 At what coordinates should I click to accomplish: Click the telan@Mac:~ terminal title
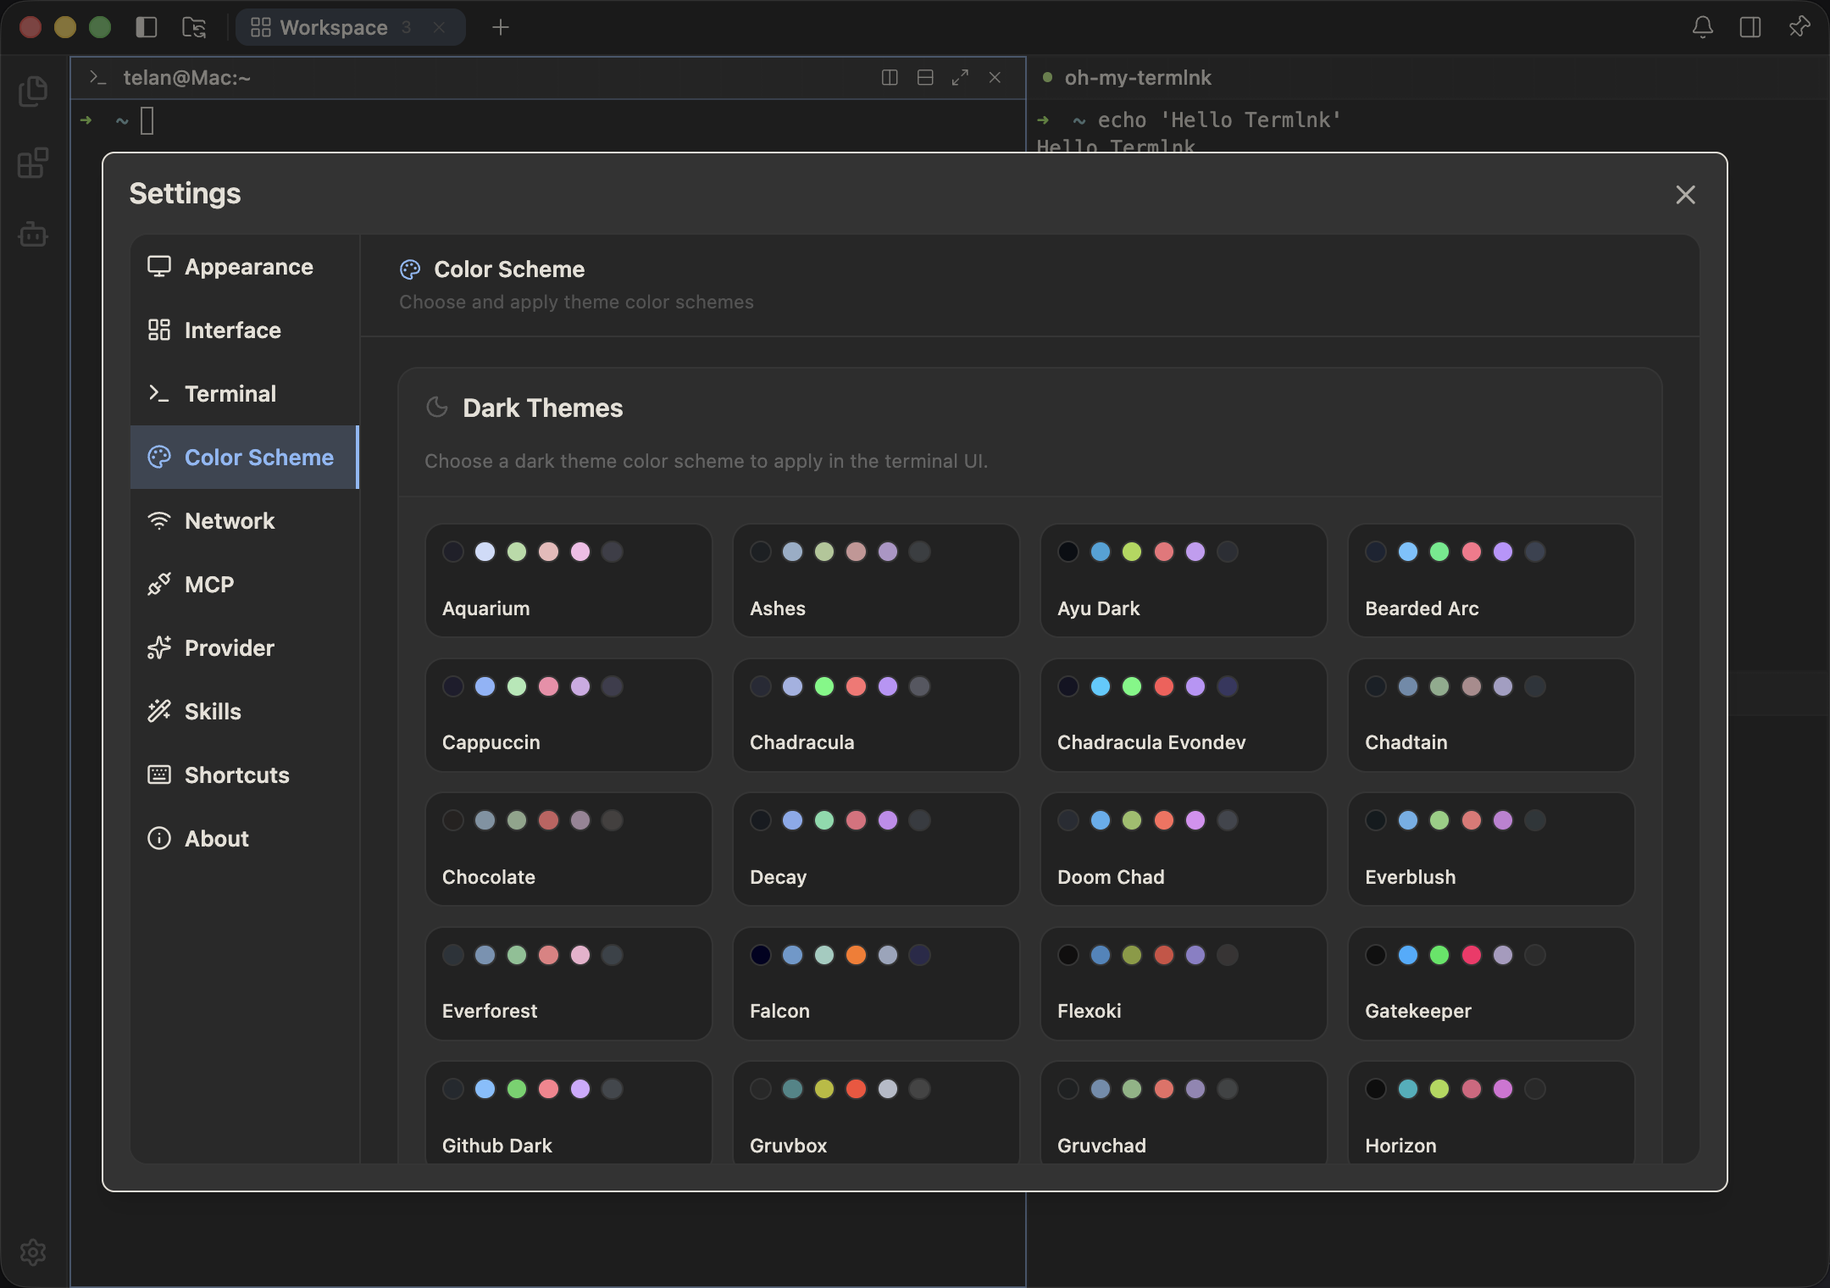pos(186,78)
